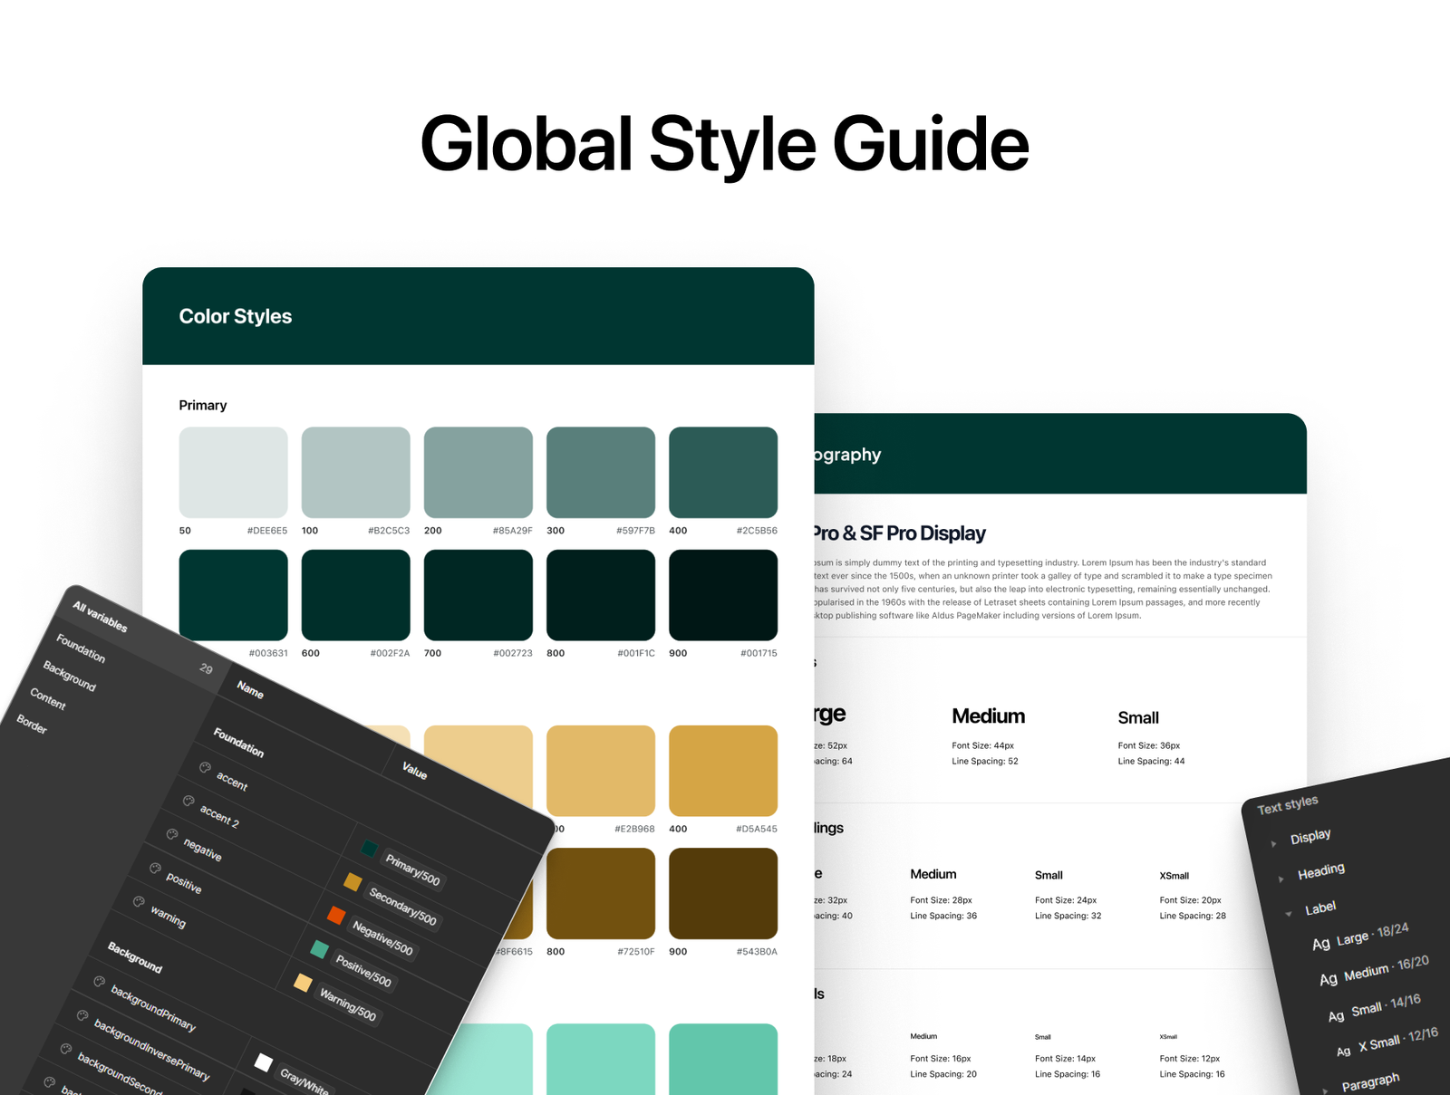The width and height of the screenshot is (1450, 1095).
Task: Expand the Display text styles group
Action: pos(1273,843)
